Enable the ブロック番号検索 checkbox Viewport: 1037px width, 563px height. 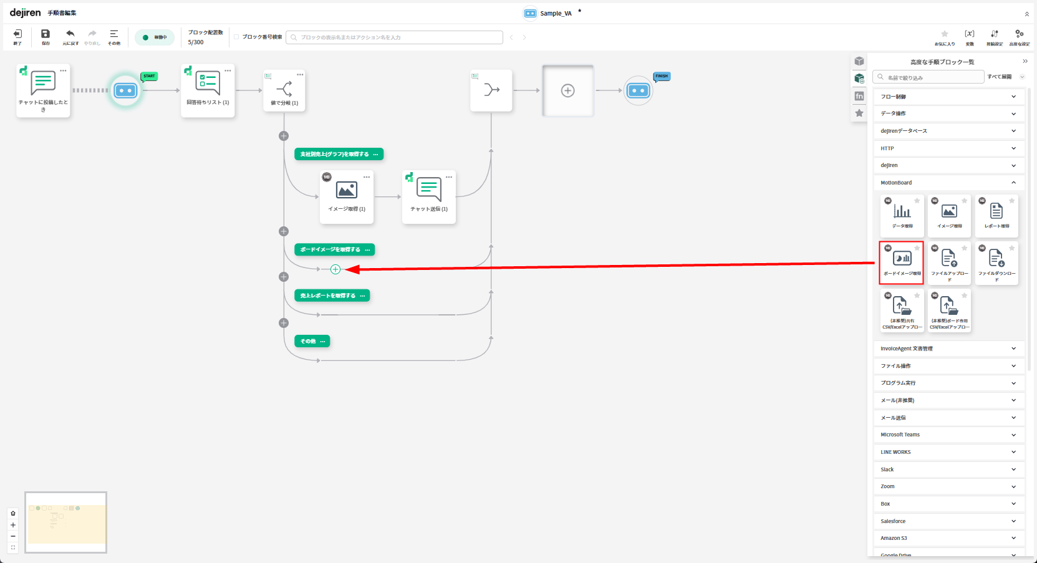click(237, 37)
